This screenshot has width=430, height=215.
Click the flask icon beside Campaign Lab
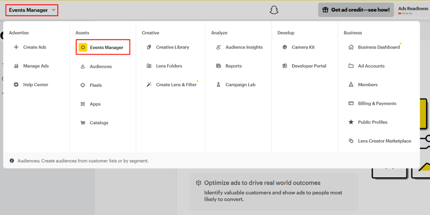[218, 85]
